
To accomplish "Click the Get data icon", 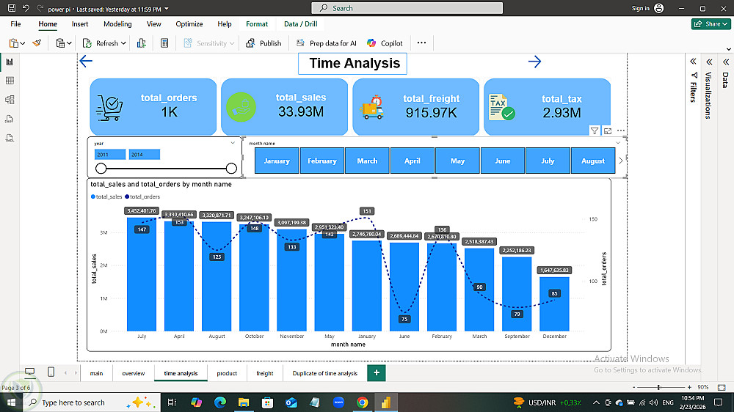I will (60, 43).
